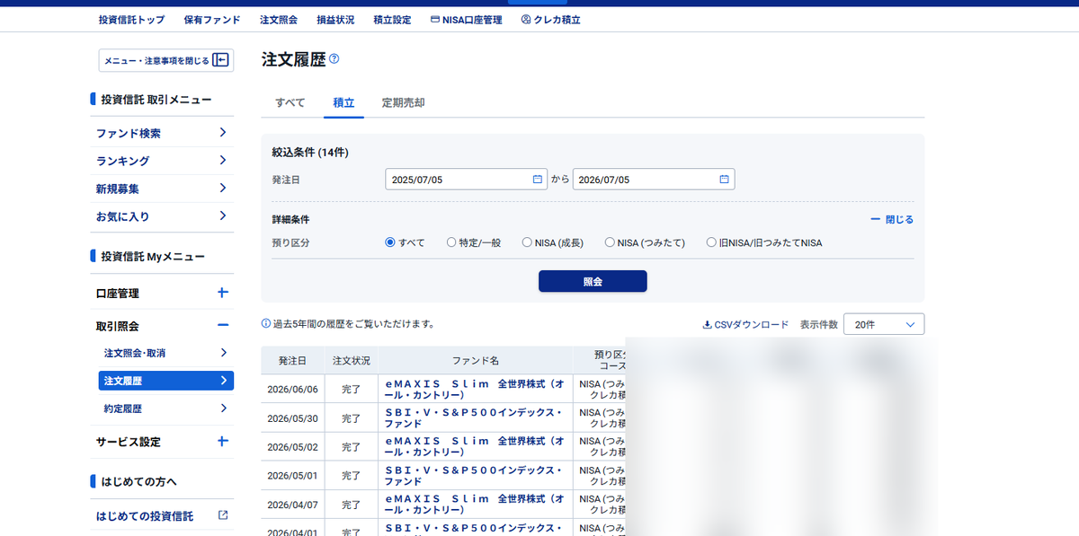This screenshot has height=536, width=1079.
Task: Open the calendar icon for start date 2025/07/05
Action: point(538,180)
